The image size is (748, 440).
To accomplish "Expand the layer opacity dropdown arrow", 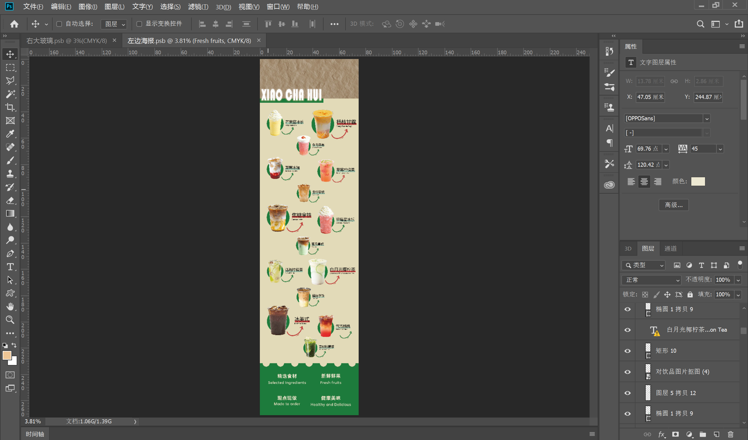I will pyautogui.click(x=738, y=280).
